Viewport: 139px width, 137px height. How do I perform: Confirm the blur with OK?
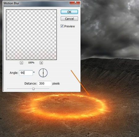69,12
